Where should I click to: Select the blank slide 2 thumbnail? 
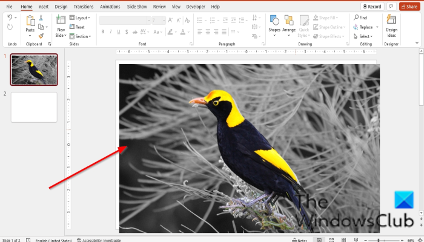[x=34, y=107]
